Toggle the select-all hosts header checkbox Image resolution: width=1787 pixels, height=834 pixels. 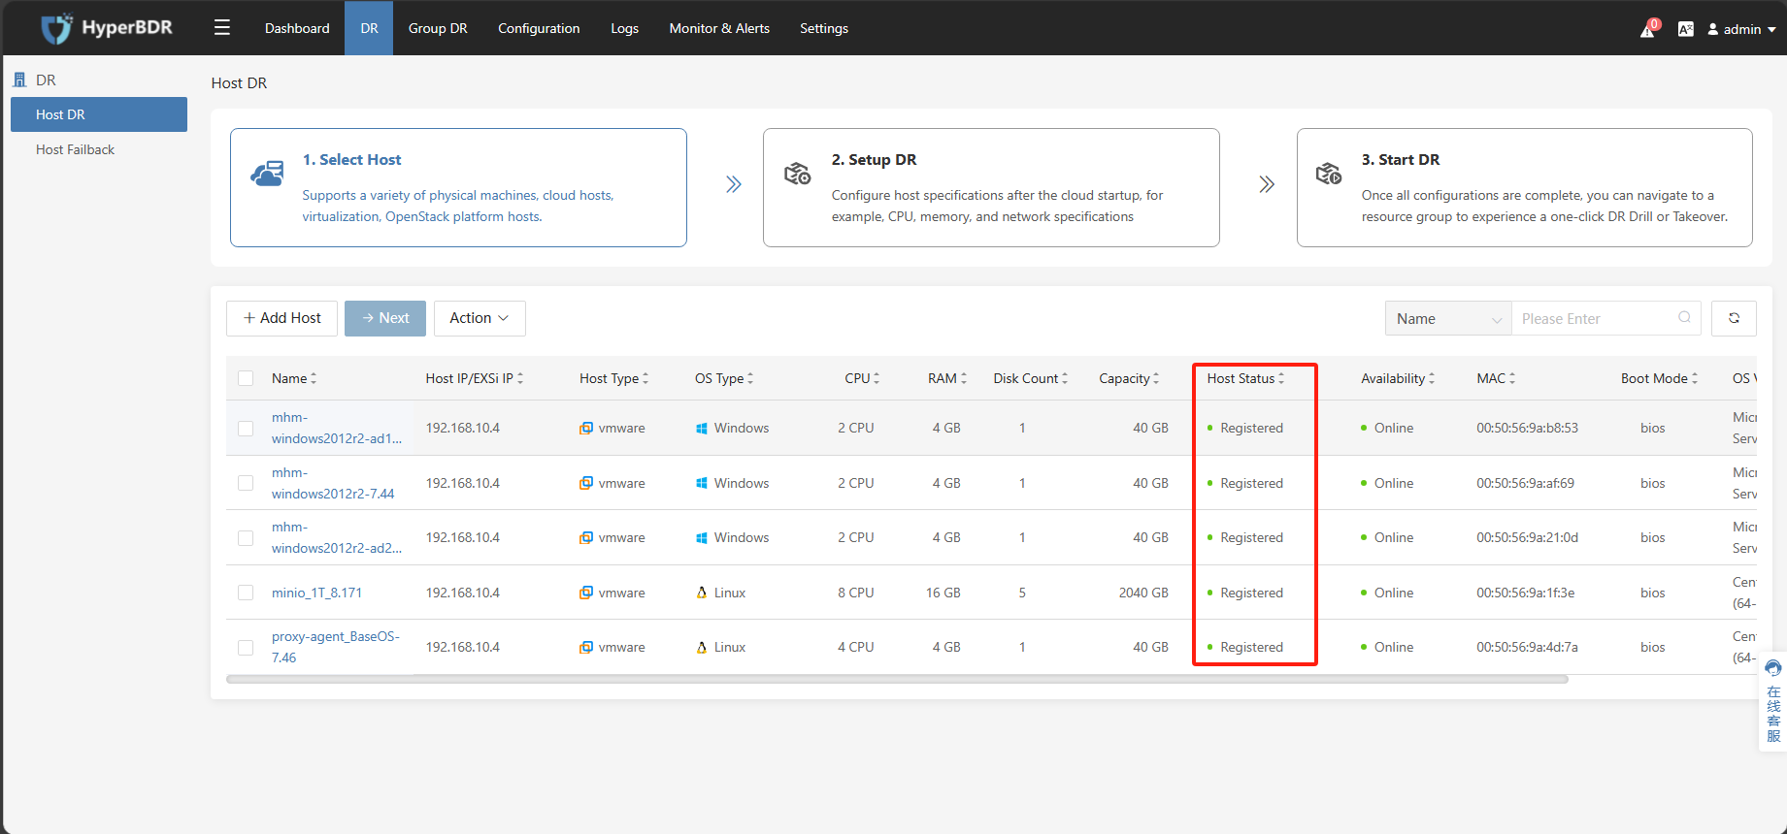click(x=246, y=378)
